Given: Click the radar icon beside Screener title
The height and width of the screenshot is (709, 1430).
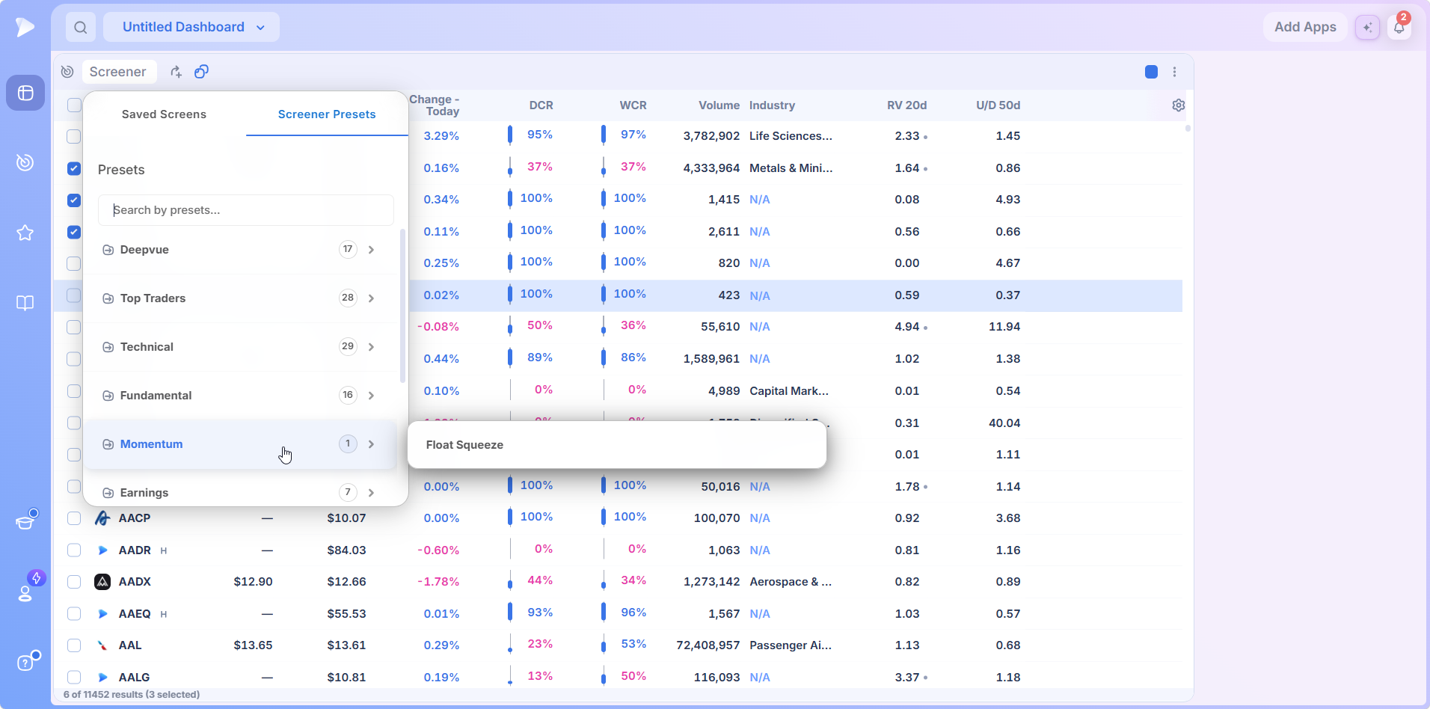Looking at the screenshot, I should tap(67, 71).
